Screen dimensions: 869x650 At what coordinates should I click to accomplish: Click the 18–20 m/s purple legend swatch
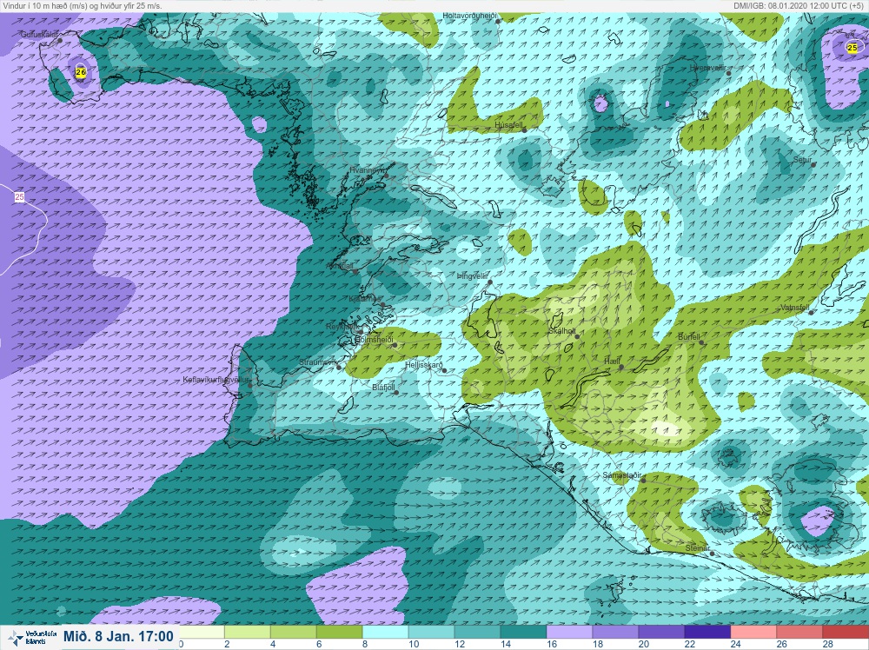pos(615,633)
